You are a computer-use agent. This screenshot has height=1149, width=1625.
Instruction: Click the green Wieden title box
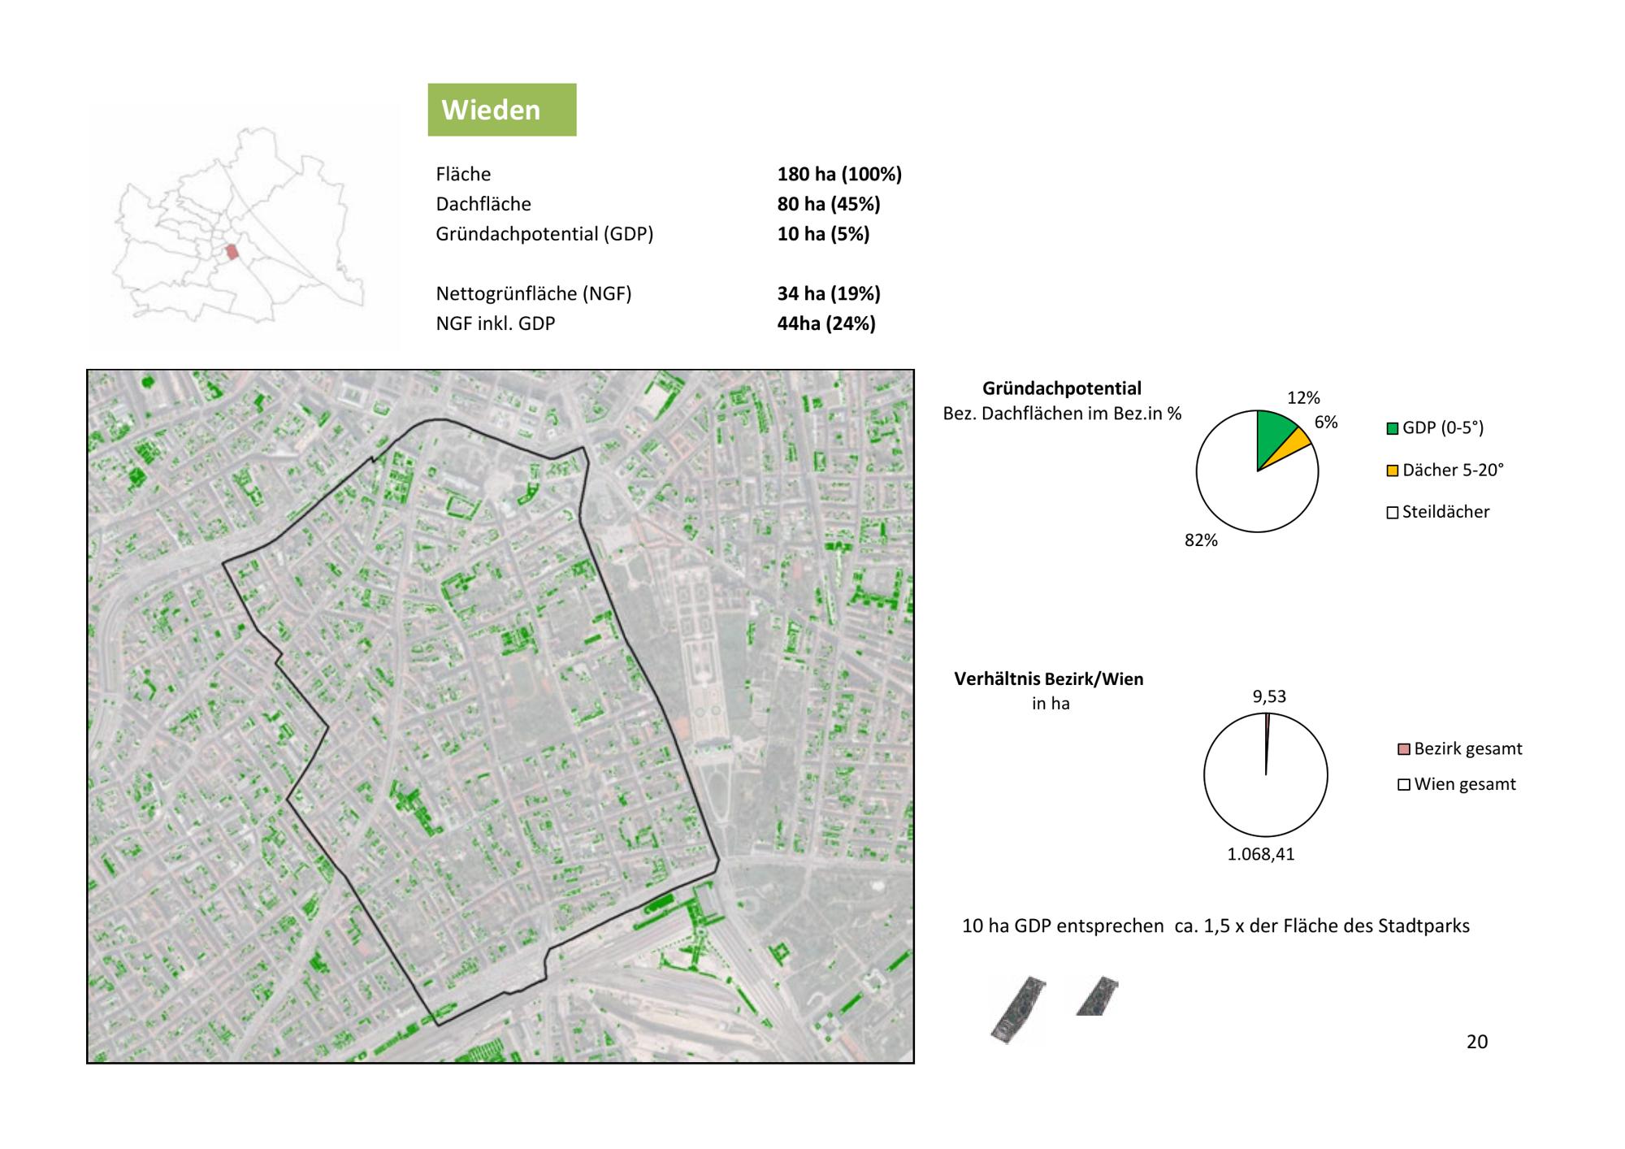point(501,110)
